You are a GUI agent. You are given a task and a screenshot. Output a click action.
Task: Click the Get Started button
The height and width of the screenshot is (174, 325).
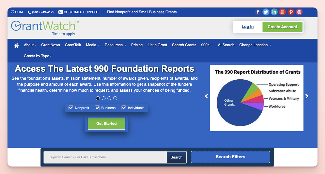point(106,123)
